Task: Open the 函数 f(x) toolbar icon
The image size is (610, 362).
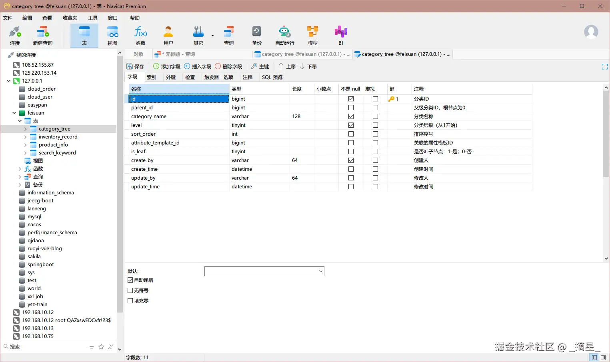Action: point(140,36)
